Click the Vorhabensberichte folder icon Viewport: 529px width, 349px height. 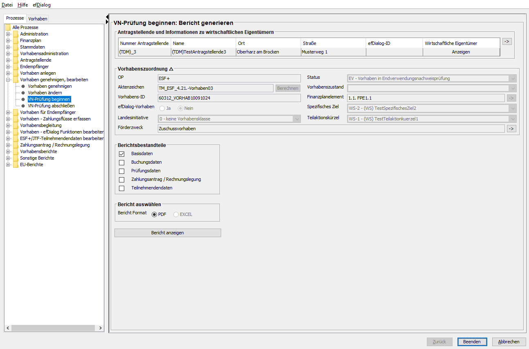coord(16,151)
